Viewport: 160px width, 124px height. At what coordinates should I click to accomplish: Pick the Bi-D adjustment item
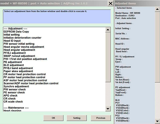click(x=14, y=65)
